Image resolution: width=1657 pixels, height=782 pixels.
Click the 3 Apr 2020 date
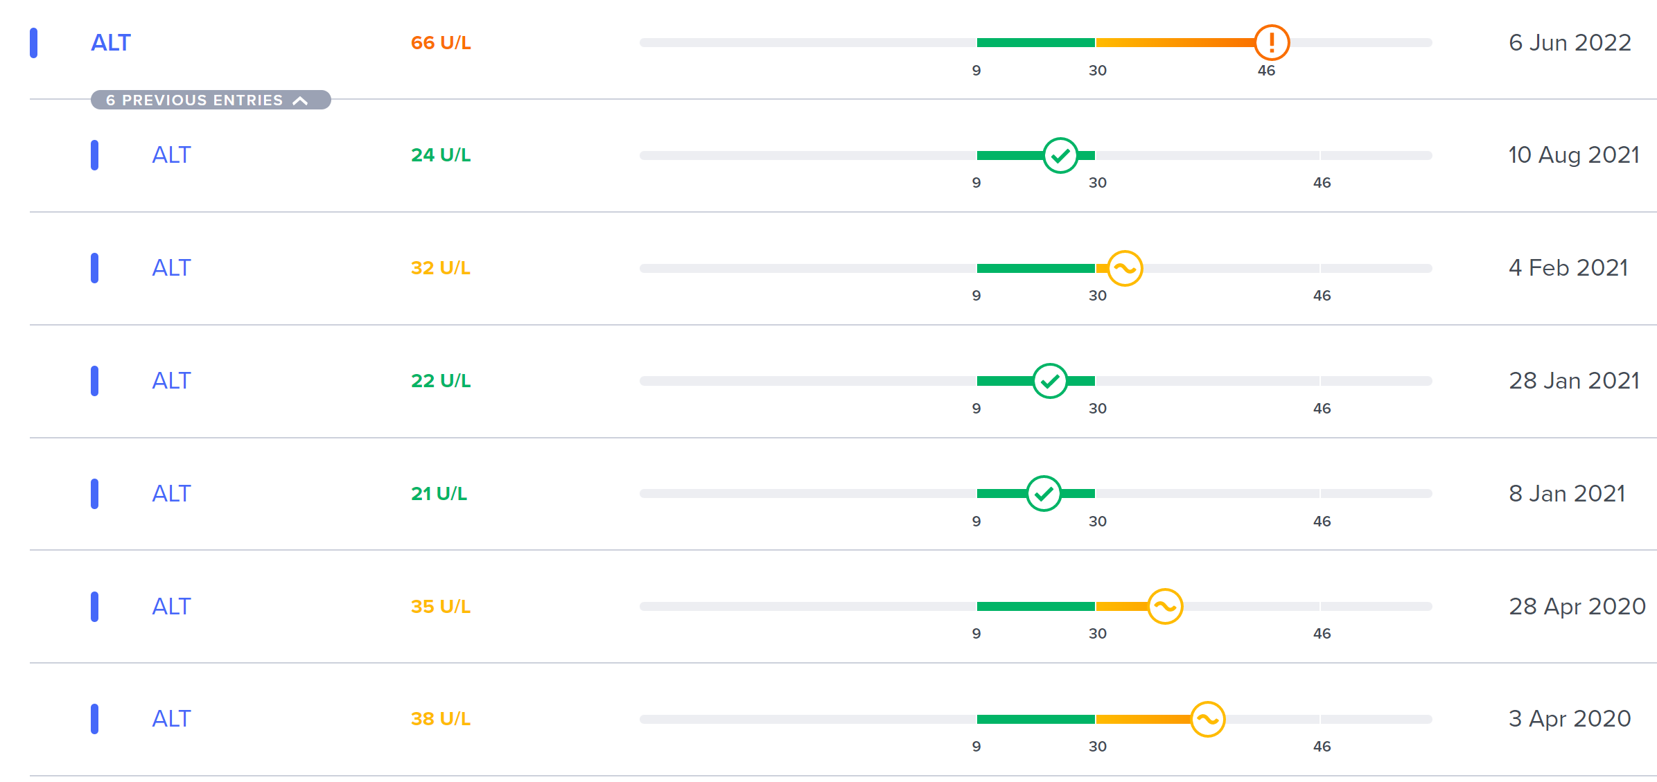pos(1570,719)
